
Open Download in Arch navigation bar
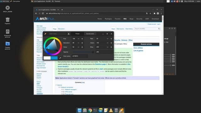click(155, 19)
